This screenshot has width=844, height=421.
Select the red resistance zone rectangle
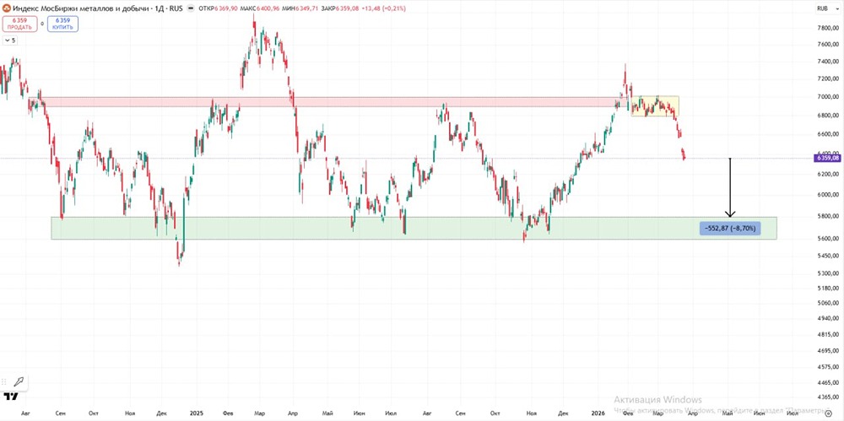point(327,102)
